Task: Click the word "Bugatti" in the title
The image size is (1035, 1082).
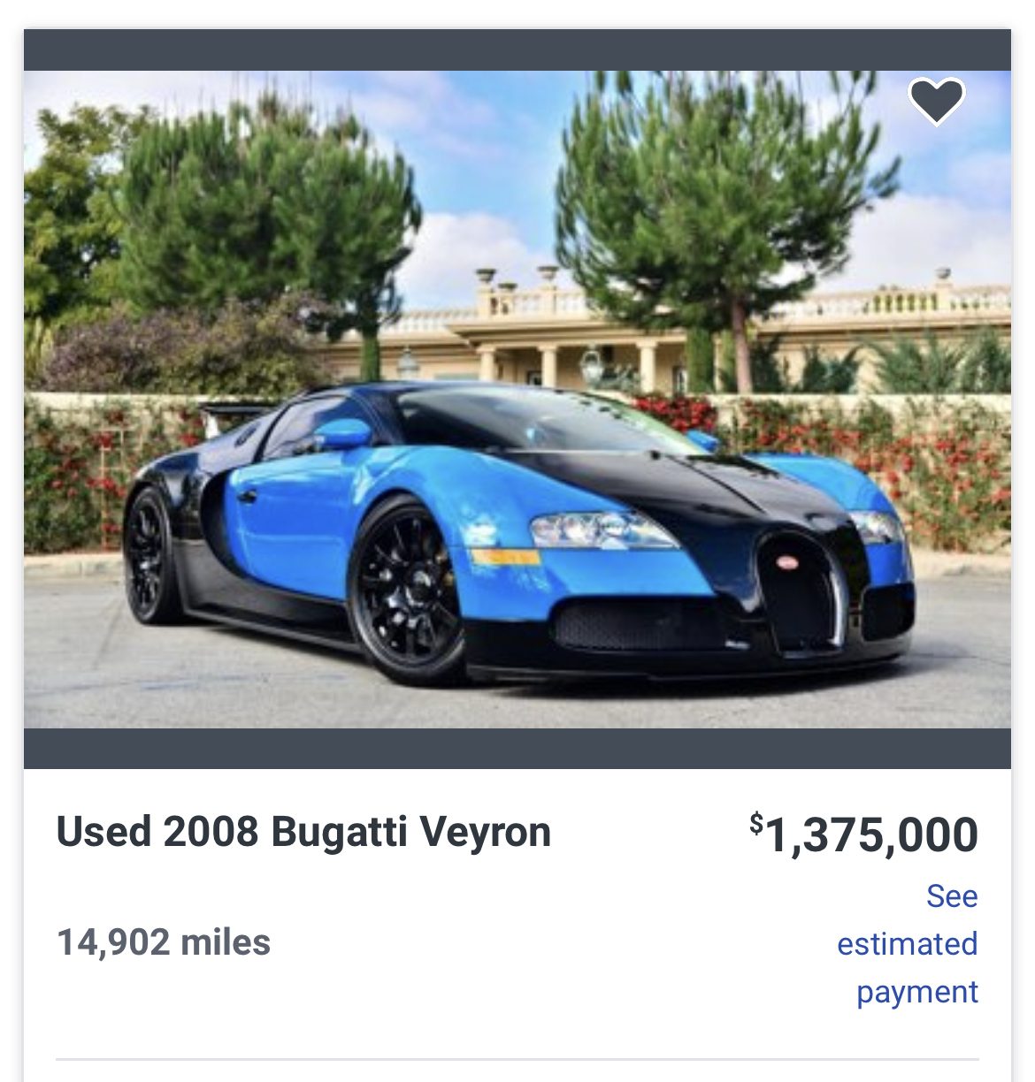Action: click(339, 833)
